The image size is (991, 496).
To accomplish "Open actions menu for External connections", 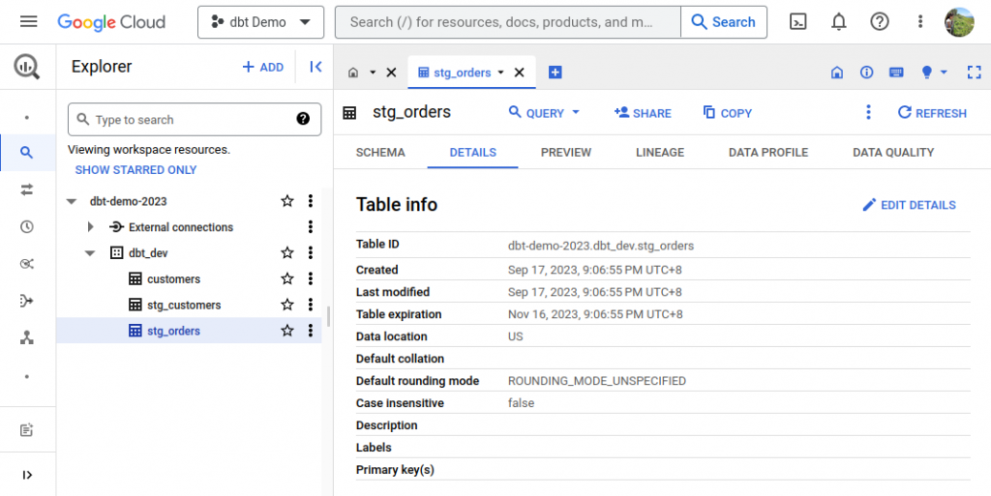I will point(311,227).
